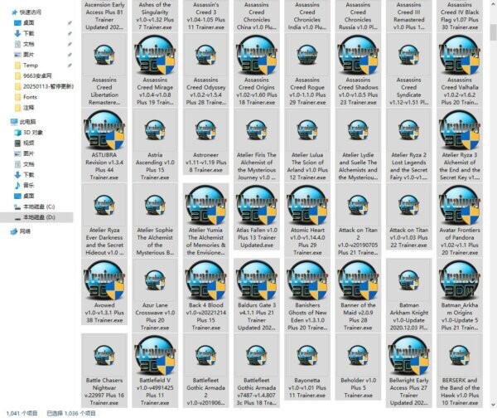
Task: Select the Assassins Creed Odyssey trainer icon
Action: pyautogui.click(x=205, y=56)
